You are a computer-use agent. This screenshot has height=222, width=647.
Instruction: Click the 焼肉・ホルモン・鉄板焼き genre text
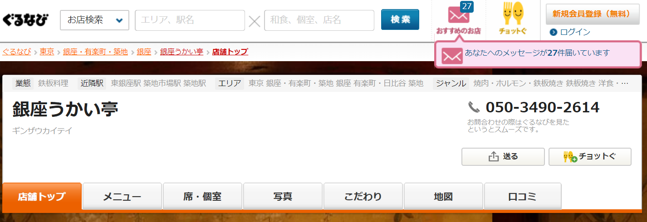[x=519, y=83]
